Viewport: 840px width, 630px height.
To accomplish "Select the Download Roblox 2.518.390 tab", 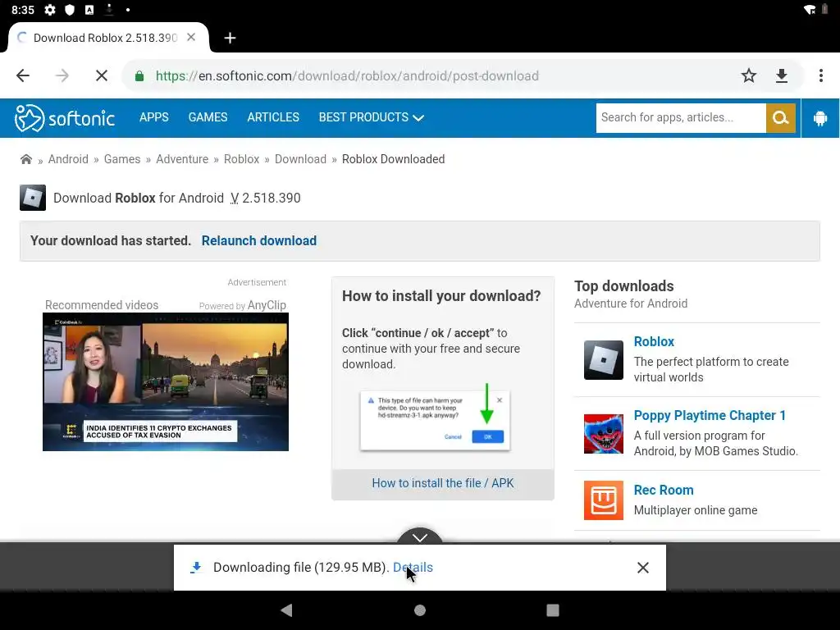I will 105,38.
